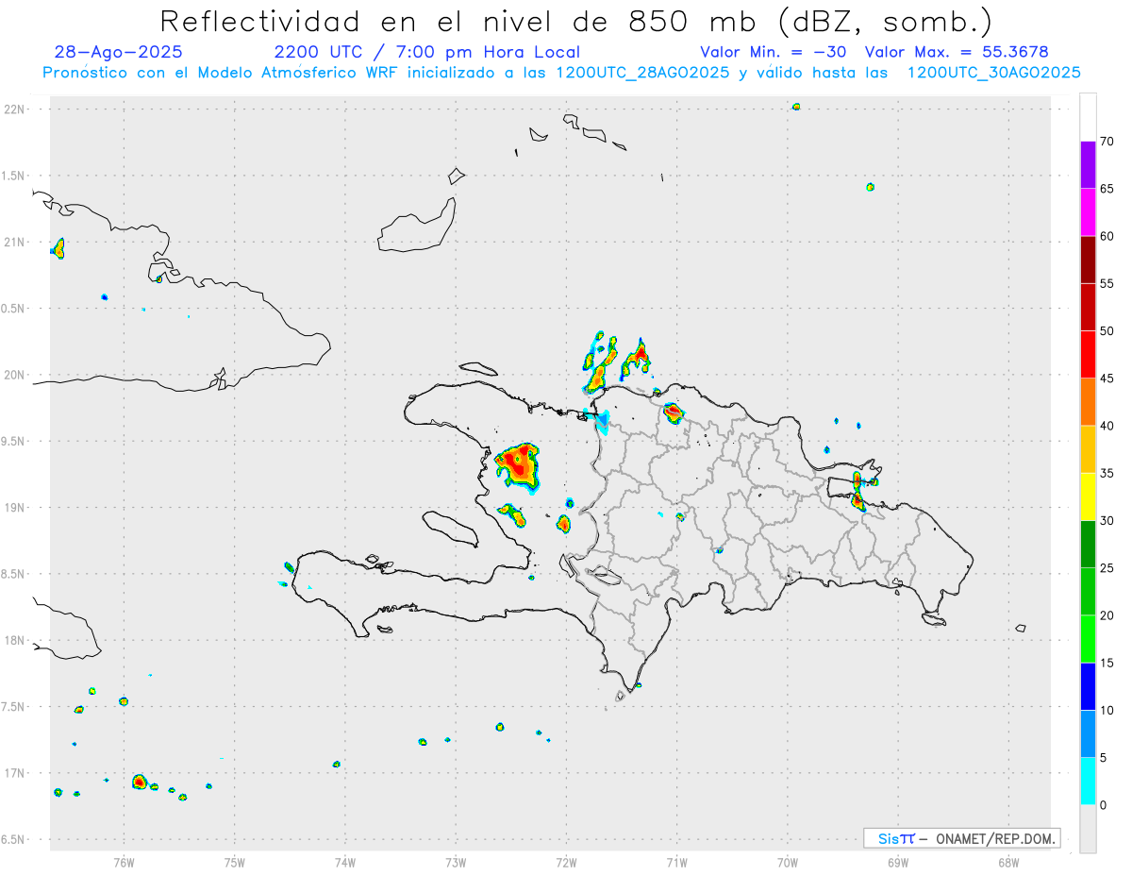The height and width of the screenshot is (875, 1132).
Task: Click the '71W' longitude label
Action: click(676, 862)
